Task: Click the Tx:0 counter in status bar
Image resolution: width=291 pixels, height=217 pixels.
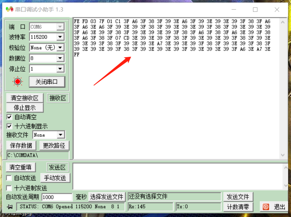Action: [x=198, y=207]
